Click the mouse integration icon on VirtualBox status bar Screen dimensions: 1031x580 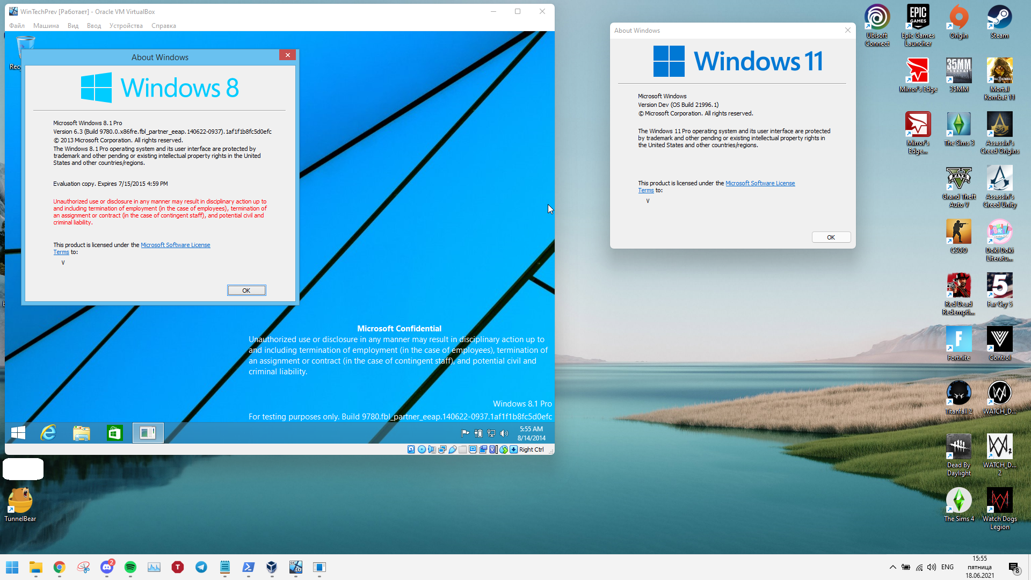click(504, 450)
